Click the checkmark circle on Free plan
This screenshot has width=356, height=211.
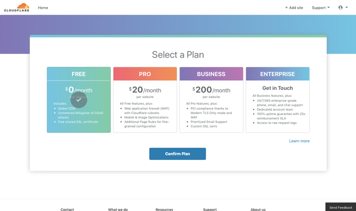pos(79,100)
